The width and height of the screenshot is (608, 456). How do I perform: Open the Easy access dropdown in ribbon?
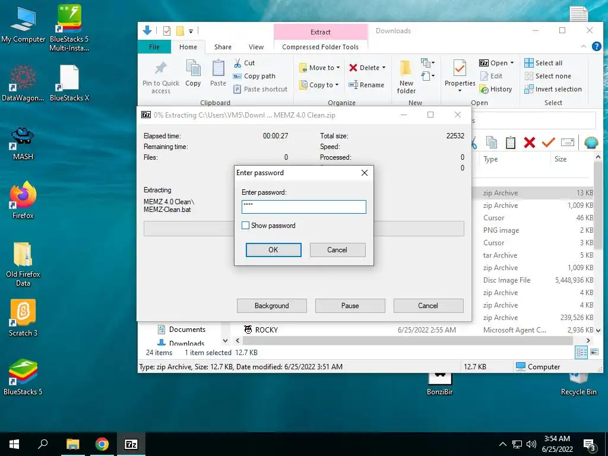pyautogui.click(x=428, y=75)
